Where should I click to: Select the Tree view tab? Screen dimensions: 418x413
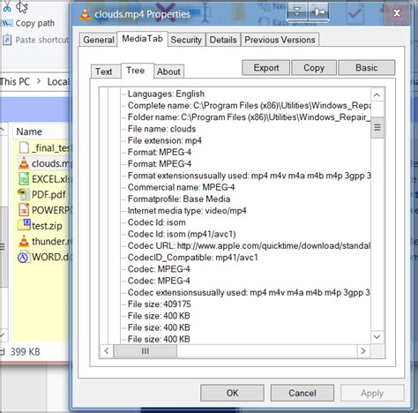click(136, 71)
